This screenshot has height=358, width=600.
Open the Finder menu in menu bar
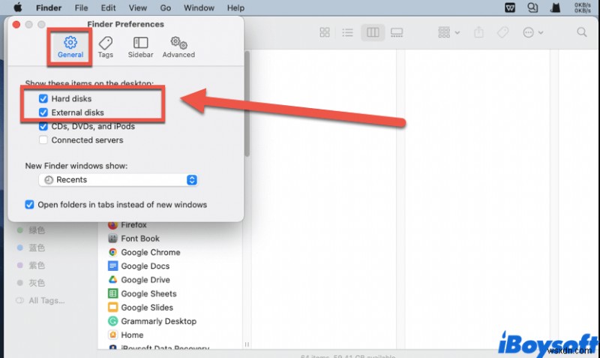(x=49, y=8)
